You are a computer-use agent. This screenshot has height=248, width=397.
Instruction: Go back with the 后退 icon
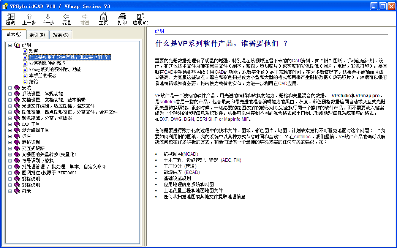click(x=66, y=17)
